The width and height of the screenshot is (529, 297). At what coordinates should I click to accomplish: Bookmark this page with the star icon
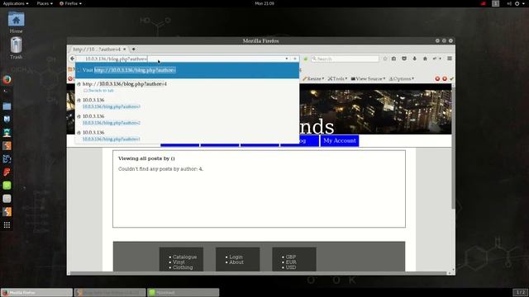(385, 59)
